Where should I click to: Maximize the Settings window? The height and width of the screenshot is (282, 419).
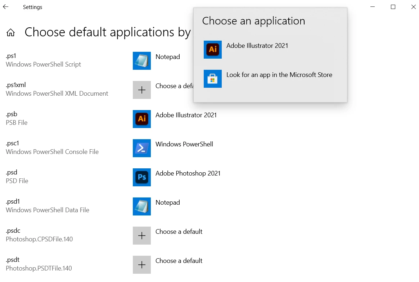click(x=393, y=7)
